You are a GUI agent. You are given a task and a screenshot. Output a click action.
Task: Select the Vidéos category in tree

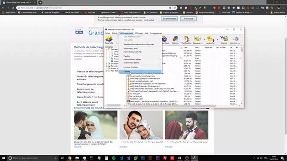point(115,61)
